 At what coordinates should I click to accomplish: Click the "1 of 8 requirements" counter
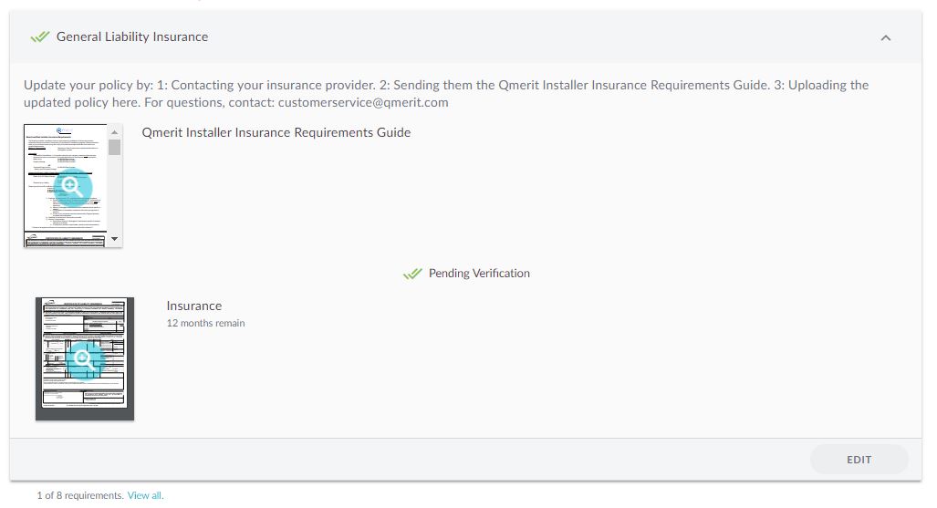point(79,496)
